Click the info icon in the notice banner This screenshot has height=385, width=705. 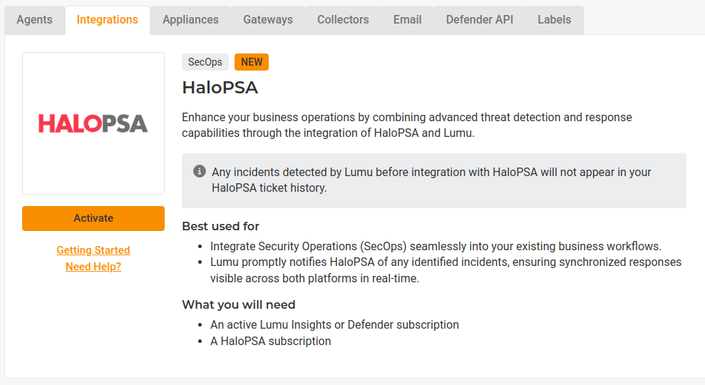click(x=200, y=172)
